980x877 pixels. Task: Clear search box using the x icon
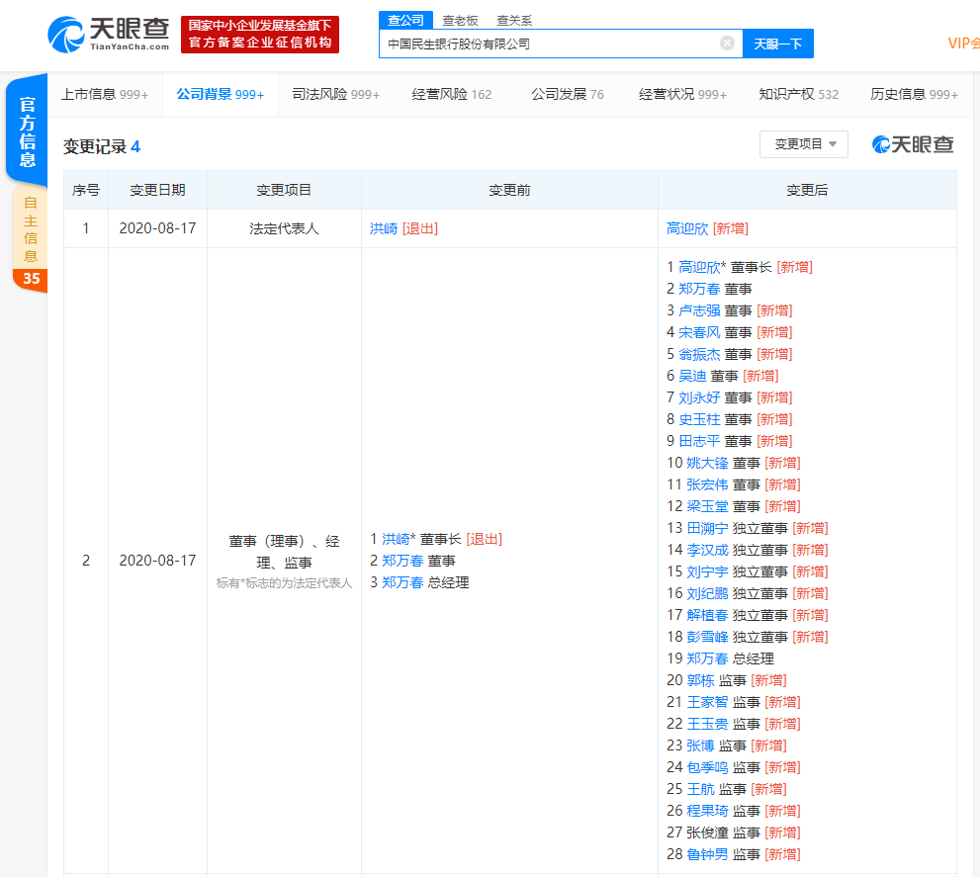pos(727,44)
